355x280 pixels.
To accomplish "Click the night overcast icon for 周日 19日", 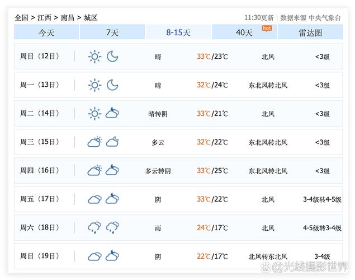I will pos(112,255).
